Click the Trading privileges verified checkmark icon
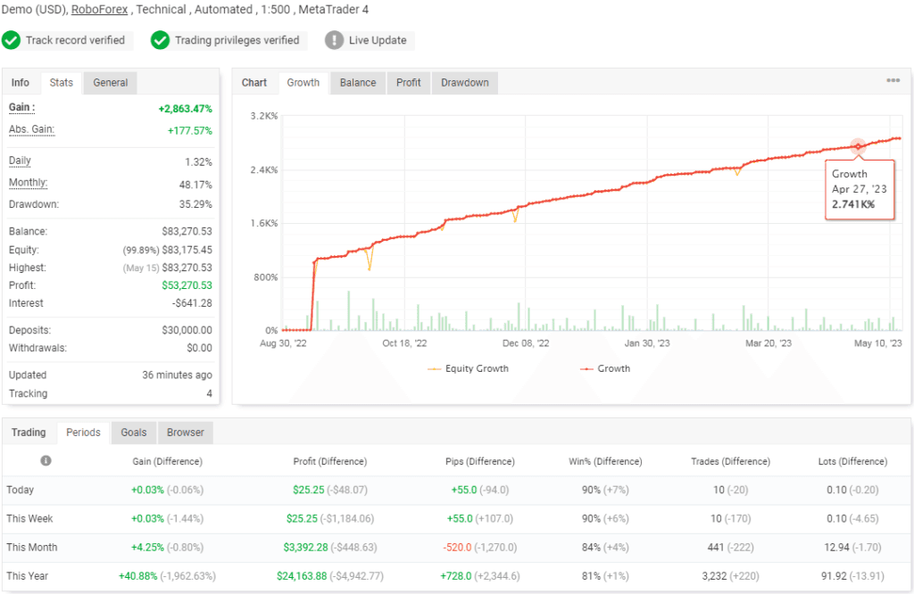This screenshot has height=594, width=914. click(x=161, y=40)
